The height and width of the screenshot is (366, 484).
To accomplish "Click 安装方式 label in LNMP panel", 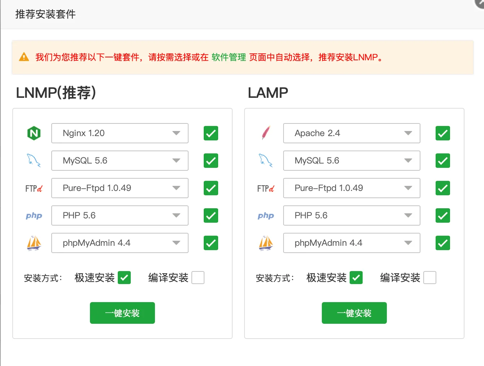I will 43,278.
